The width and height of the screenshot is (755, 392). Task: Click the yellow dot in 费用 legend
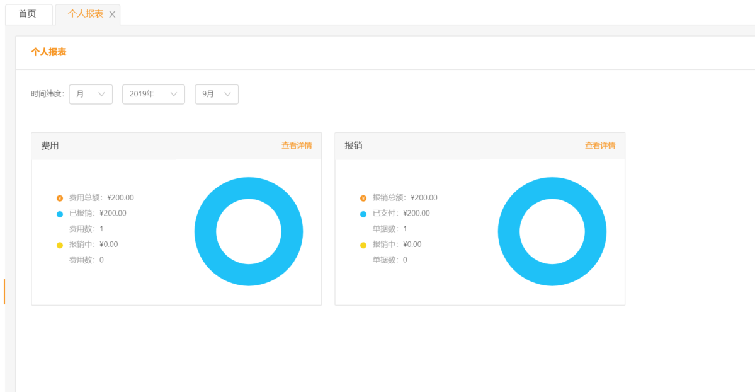[60, 245]
